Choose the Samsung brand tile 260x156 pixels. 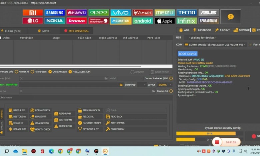click(55, 13)
